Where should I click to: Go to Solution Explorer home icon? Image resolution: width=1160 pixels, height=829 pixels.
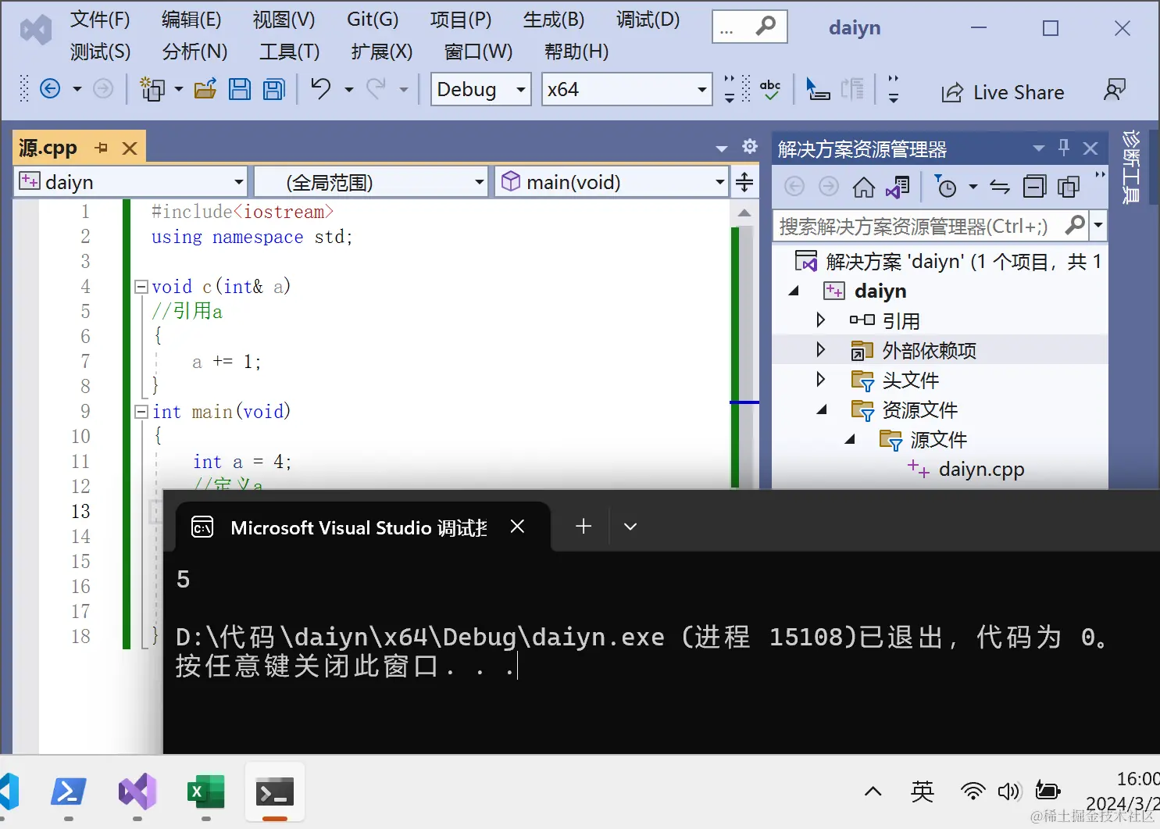(863, 187)
